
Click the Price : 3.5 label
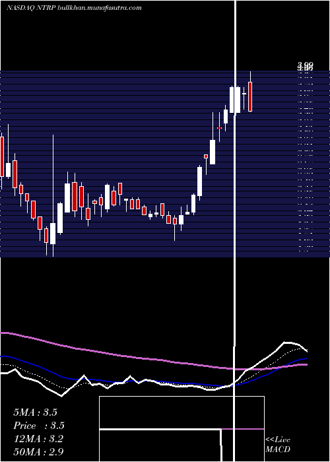tap(39, 426)
